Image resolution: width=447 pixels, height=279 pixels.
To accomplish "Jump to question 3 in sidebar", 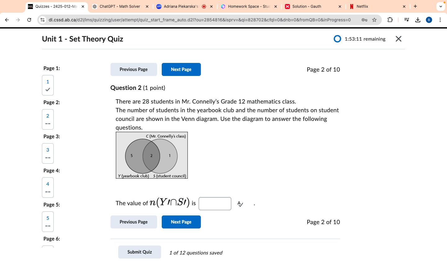I will pyautogui.click(x=48, y=153).
